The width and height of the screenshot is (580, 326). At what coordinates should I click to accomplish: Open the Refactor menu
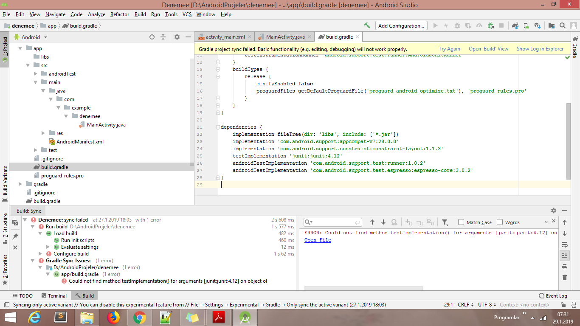[120, 14]
